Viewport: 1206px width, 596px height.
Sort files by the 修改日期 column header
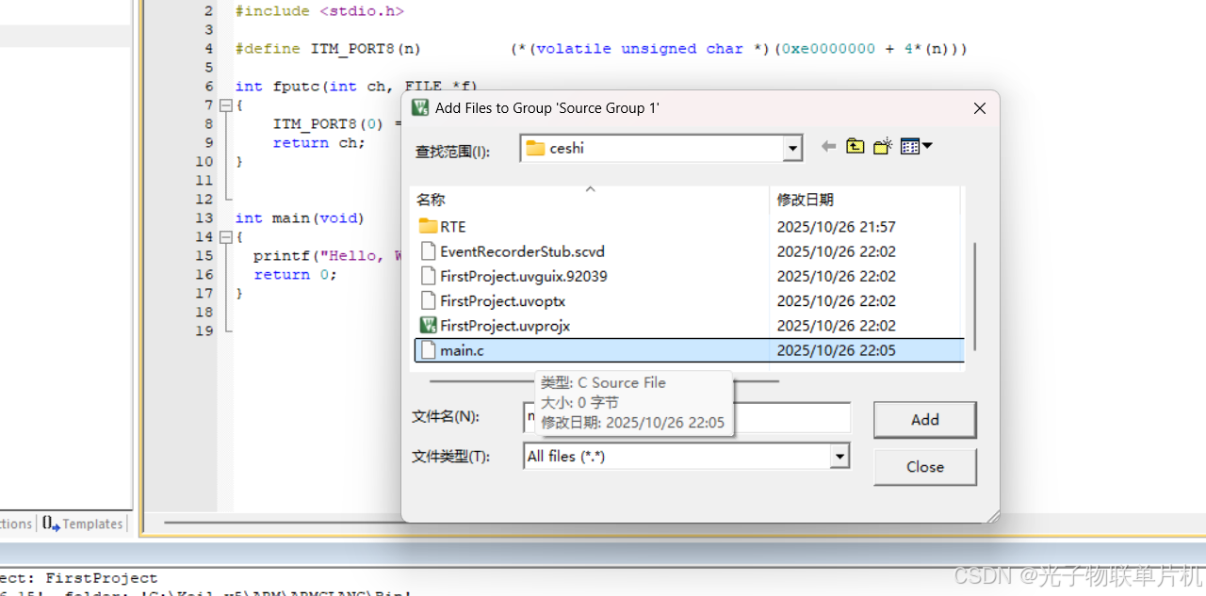click(x=865, y=200)
